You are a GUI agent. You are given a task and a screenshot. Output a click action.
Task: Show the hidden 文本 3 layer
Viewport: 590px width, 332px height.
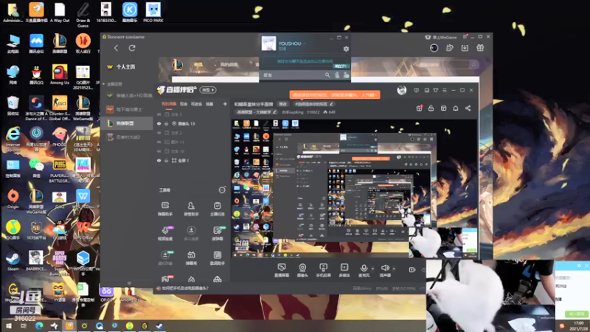coord(159,114)
